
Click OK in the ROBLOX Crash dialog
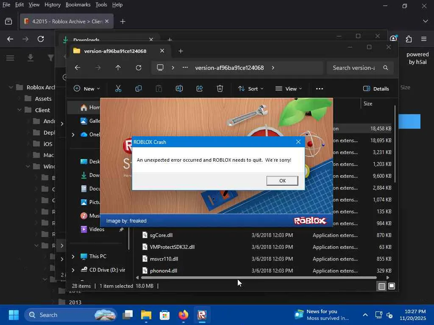(x=282, y=181)
